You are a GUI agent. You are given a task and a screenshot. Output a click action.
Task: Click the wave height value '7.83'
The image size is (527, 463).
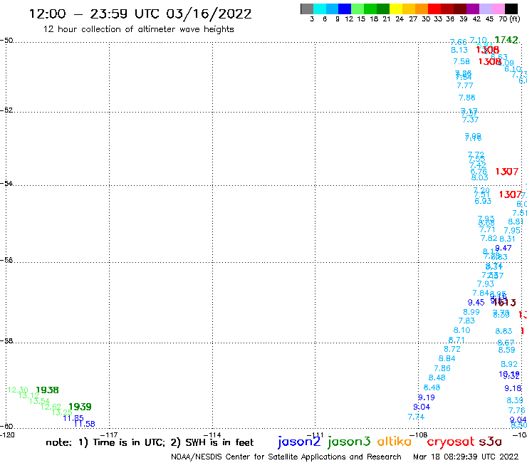tap(467, 321)
